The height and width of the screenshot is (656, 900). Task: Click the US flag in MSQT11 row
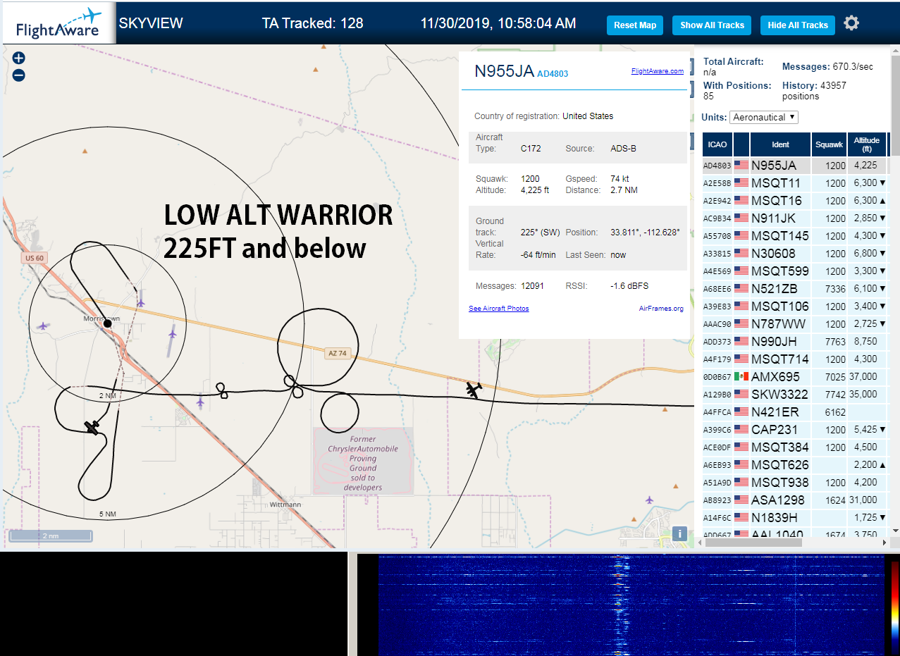(741, 182)
